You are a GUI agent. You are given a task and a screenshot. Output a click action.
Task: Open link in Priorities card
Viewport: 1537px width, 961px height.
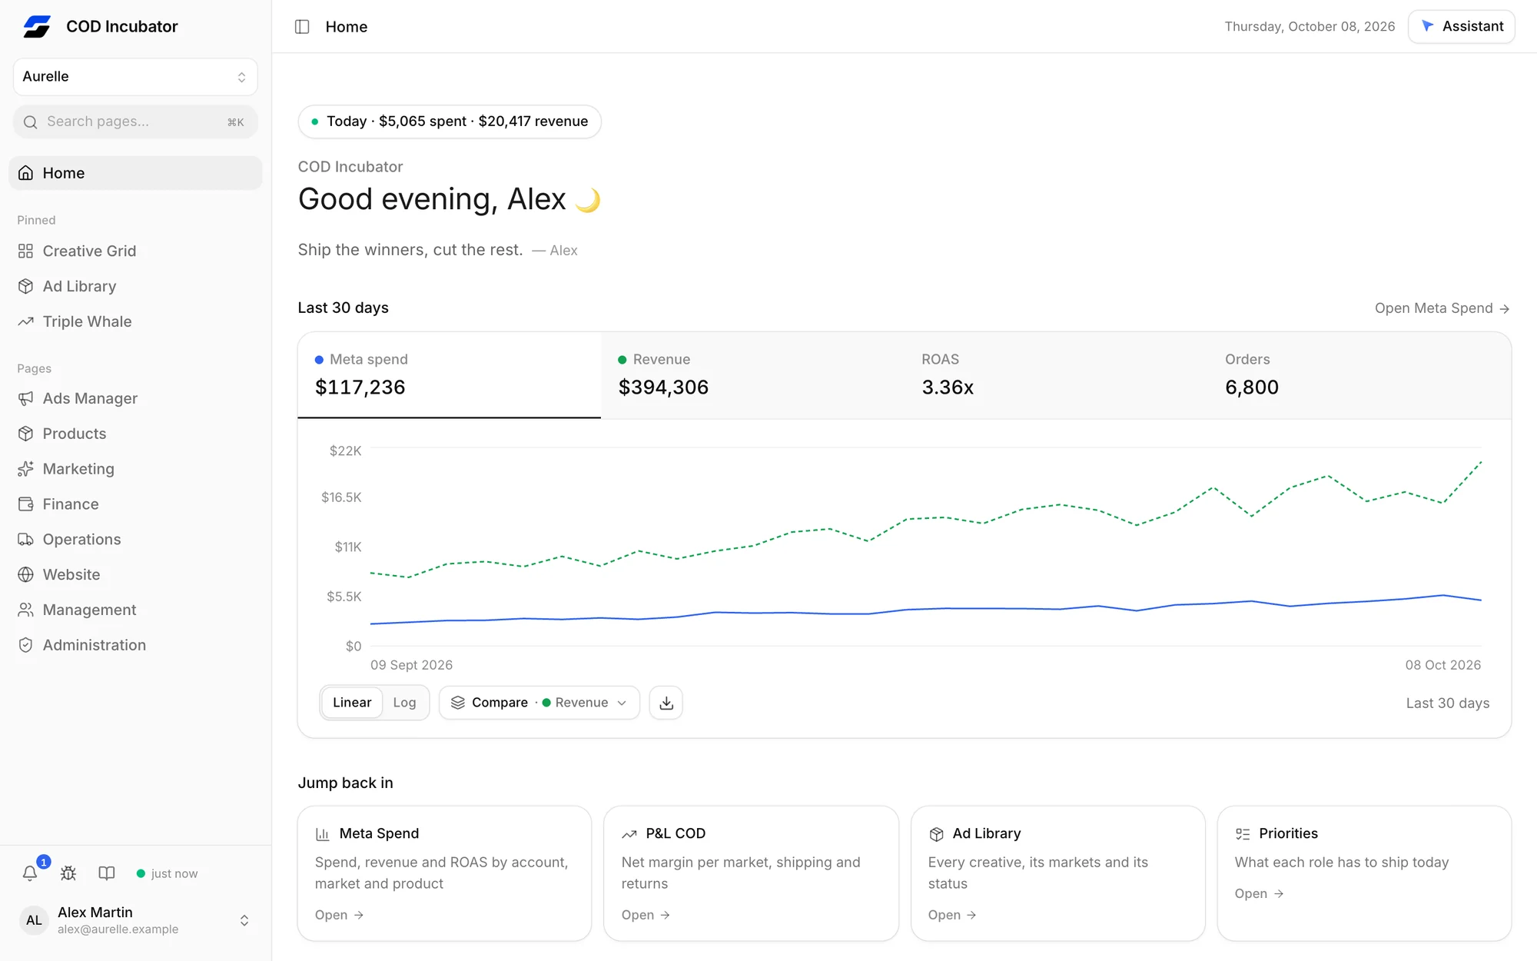tap(1259, 893)
